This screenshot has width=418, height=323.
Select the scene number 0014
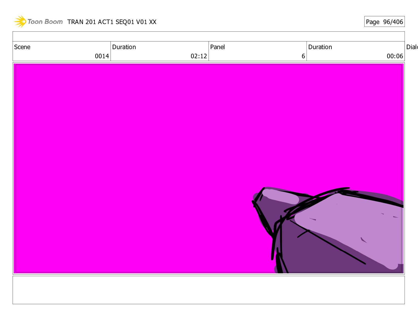point(102,56)
